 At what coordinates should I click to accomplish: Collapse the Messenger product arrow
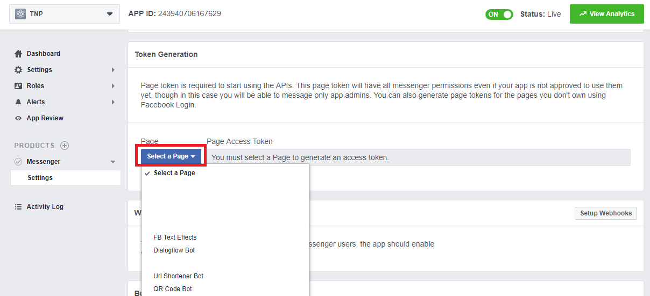(x=113, y=162)
